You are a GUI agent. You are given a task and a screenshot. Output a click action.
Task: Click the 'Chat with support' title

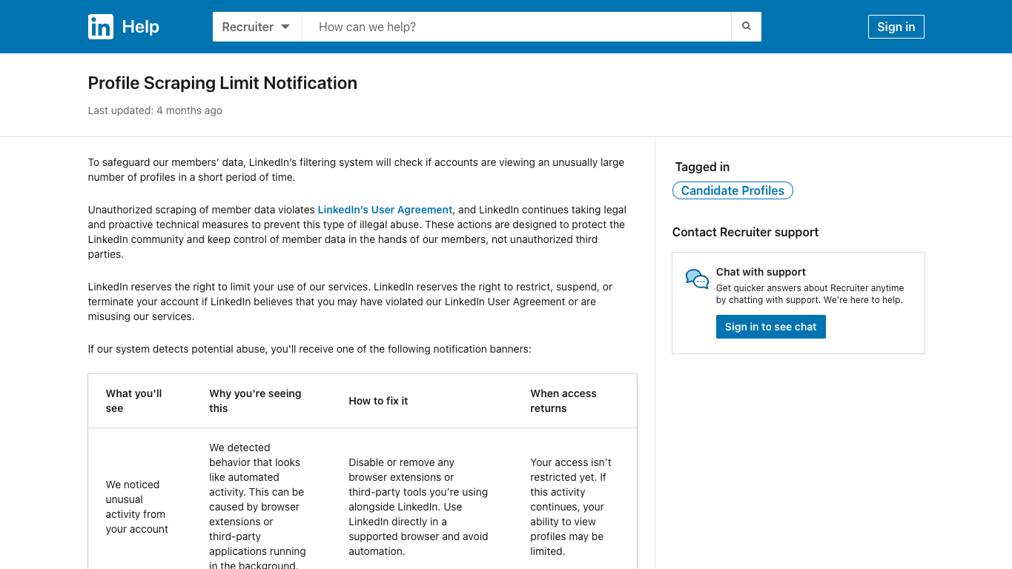761,272
